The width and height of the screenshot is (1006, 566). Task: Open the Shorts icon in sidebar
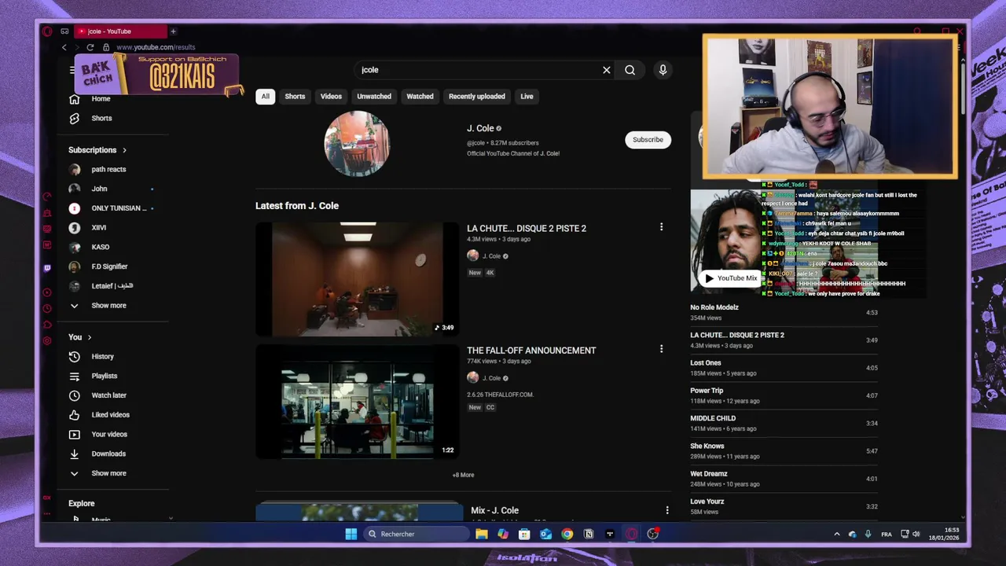point(74,118)
